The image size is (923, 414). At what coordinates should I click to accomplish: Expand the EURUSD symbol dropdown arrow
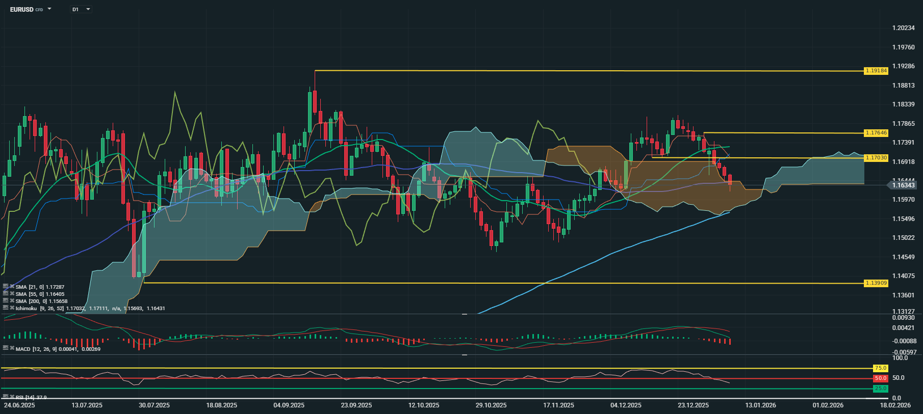(49, 9)
